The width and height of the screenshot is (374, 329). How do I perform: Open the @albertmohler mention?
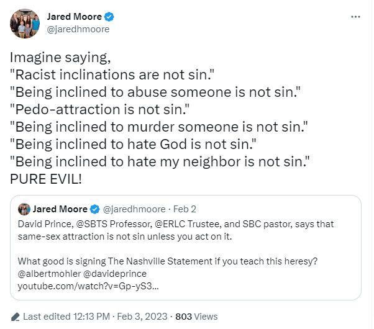(x=49, y=274)
